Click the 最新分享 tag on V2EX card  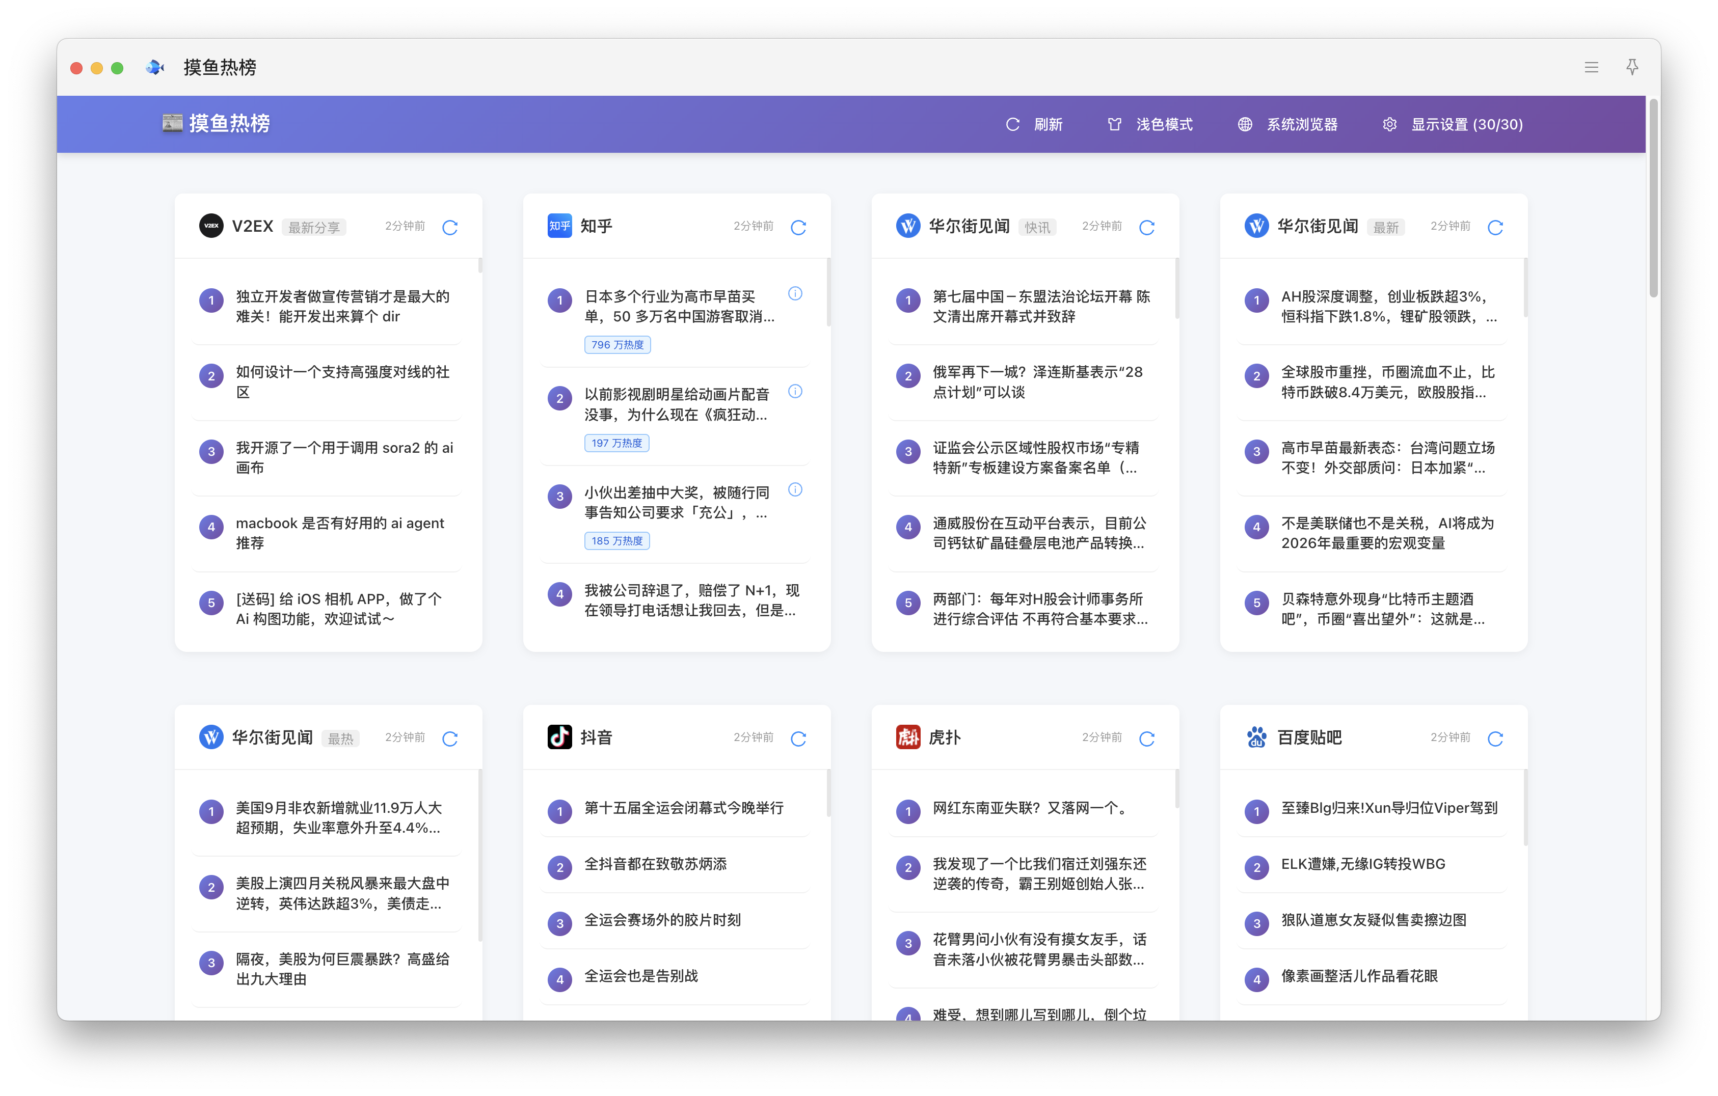click(314, 228)
